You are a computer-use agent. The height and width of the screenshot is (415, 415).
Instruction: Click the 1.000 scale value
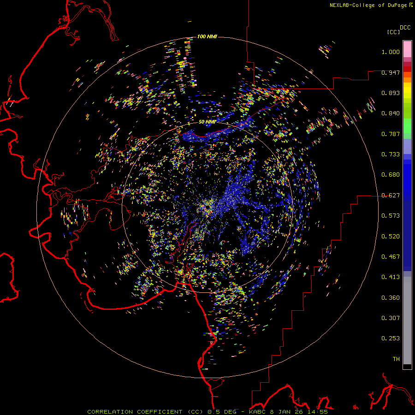[391, 52]
